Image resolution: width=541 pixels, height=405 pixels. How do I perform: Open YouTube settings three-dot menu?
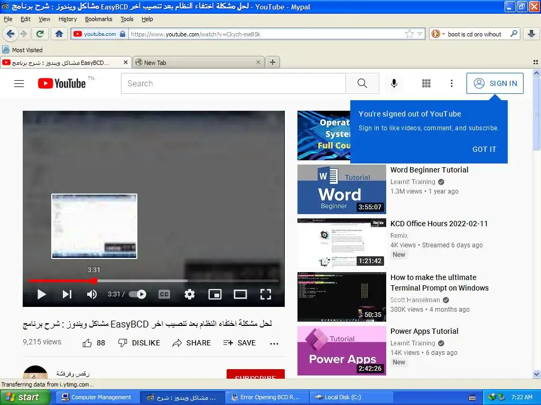pyautogui.click(x=451, y=83)
